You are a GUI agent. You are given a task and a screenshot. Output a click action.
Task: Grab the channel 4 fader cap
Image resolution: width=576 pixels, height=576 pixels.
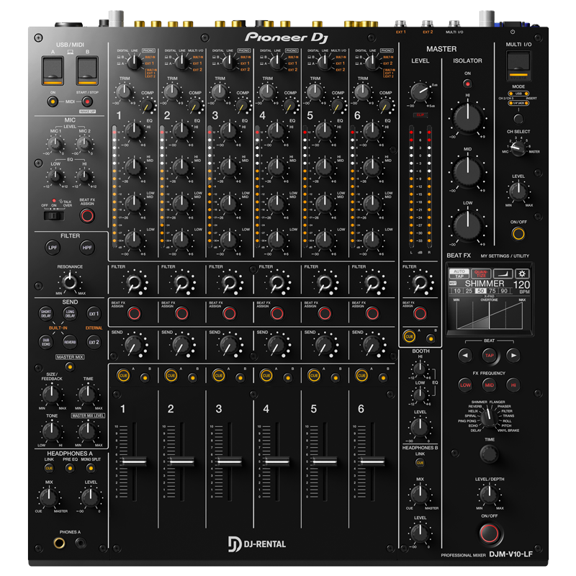point(277,461)
